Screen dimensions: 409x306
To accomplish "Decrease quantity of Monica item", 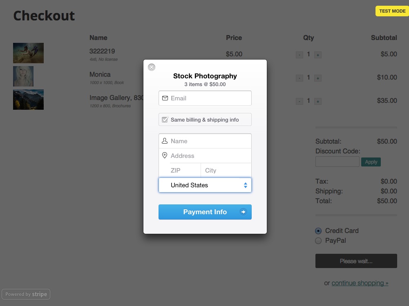I will coord(299,78).
